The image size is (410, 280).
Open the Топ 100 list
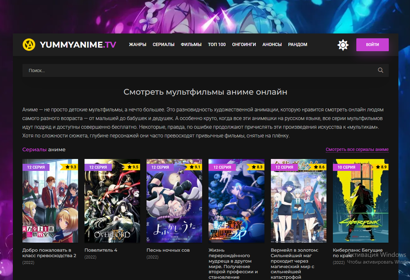pyautogui.click(x=217, y=44)
